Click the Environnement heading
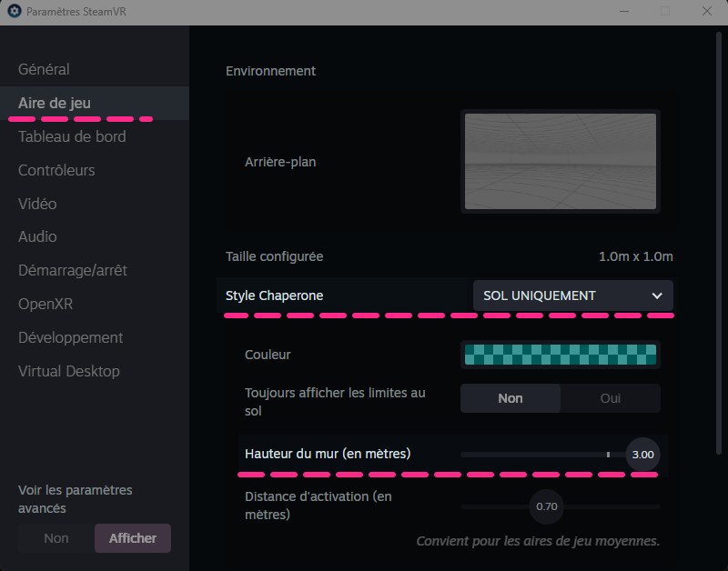 tap(270, 71)
